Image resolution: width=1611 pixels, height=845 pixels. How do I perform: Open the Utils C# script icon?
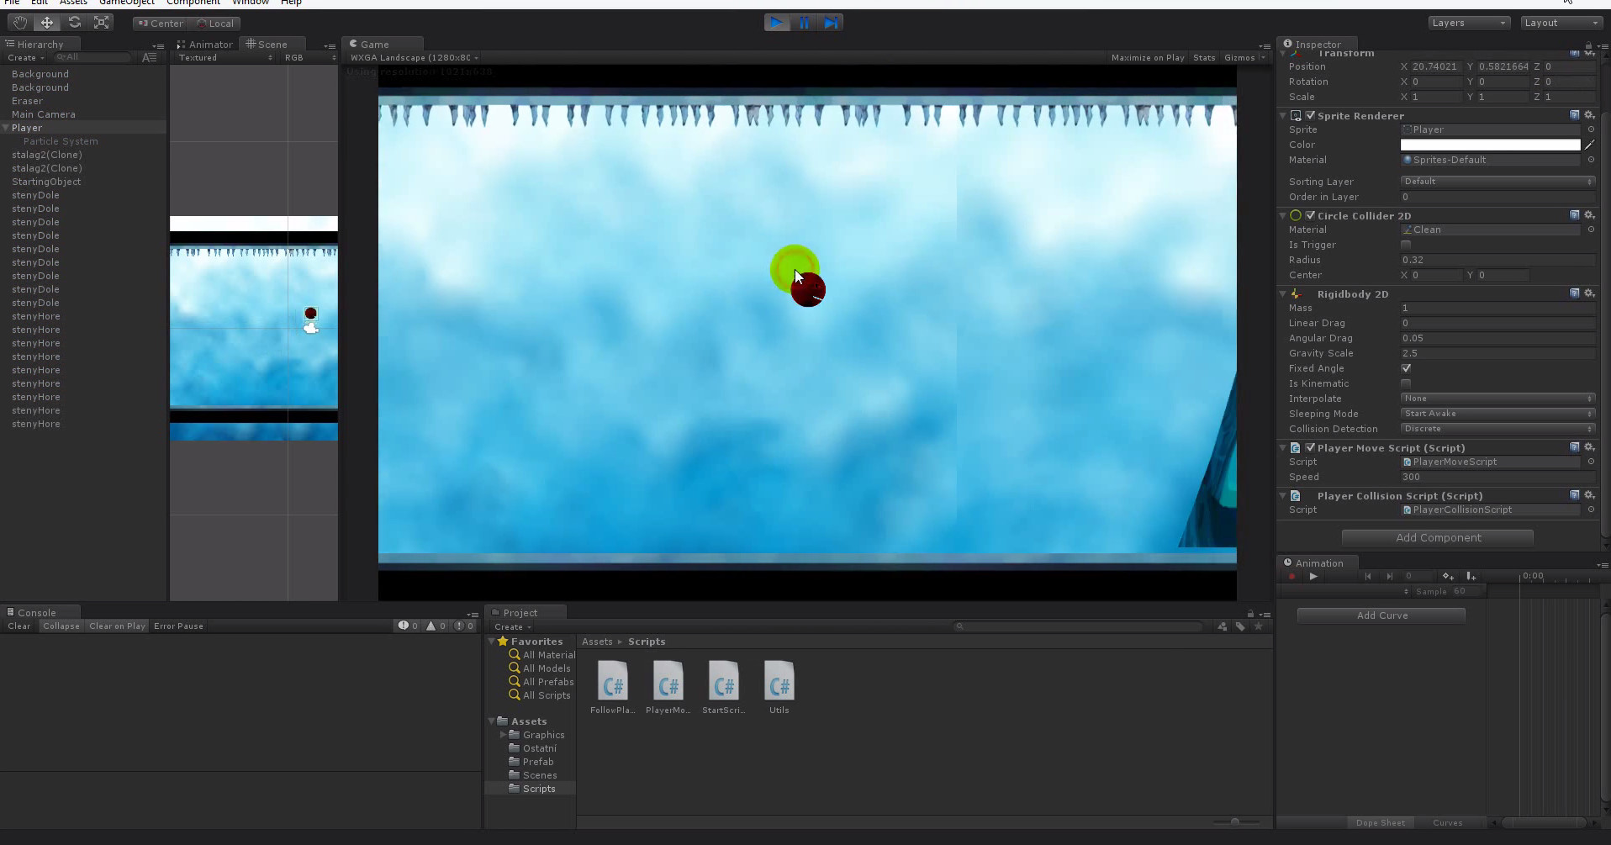point(779,681)
